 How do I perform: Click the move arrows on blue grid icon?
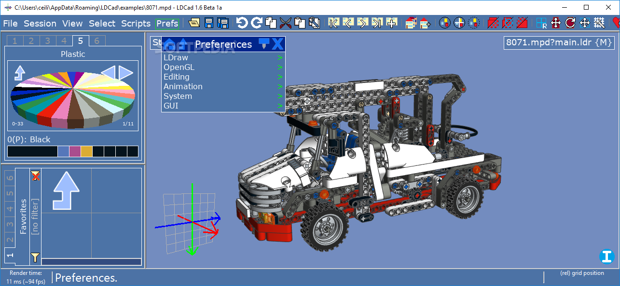(x=585, y=23)
